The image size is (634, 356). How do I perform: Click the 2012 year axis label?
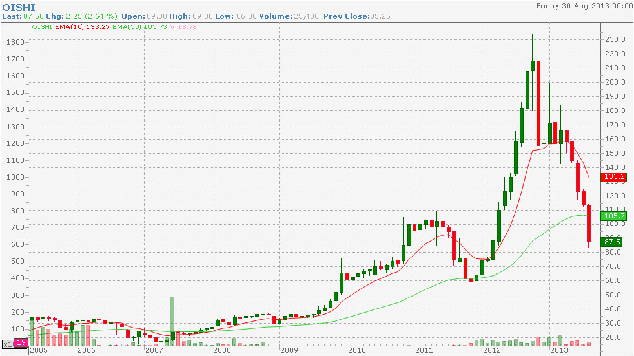[492, 350]
